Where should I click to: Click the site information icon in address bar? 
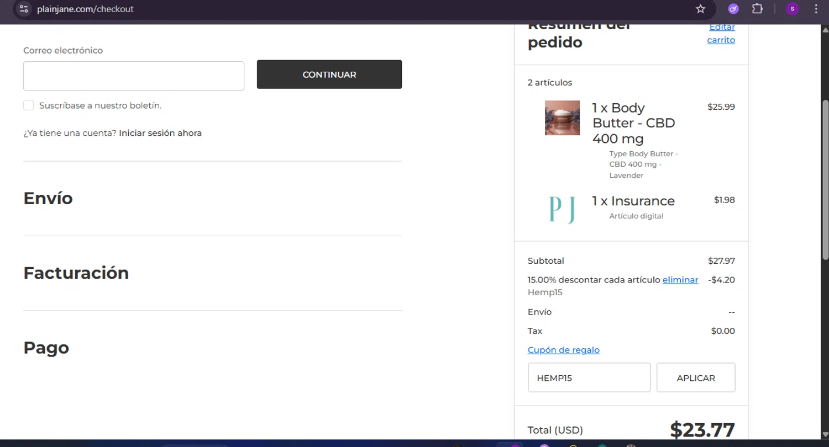tap(24, 9)
